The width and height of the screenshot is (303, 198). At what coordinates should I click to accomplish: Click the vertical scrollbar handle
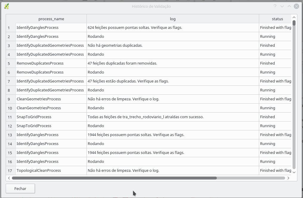294,23
